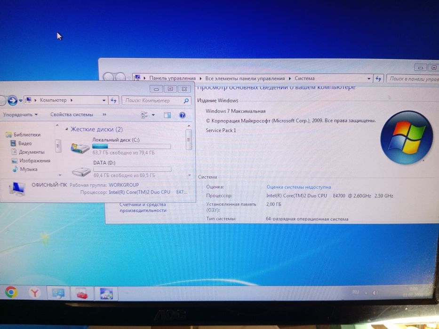Collapse the Жесткие диски (2) group
Screen dimensions: 439x329
67,129
